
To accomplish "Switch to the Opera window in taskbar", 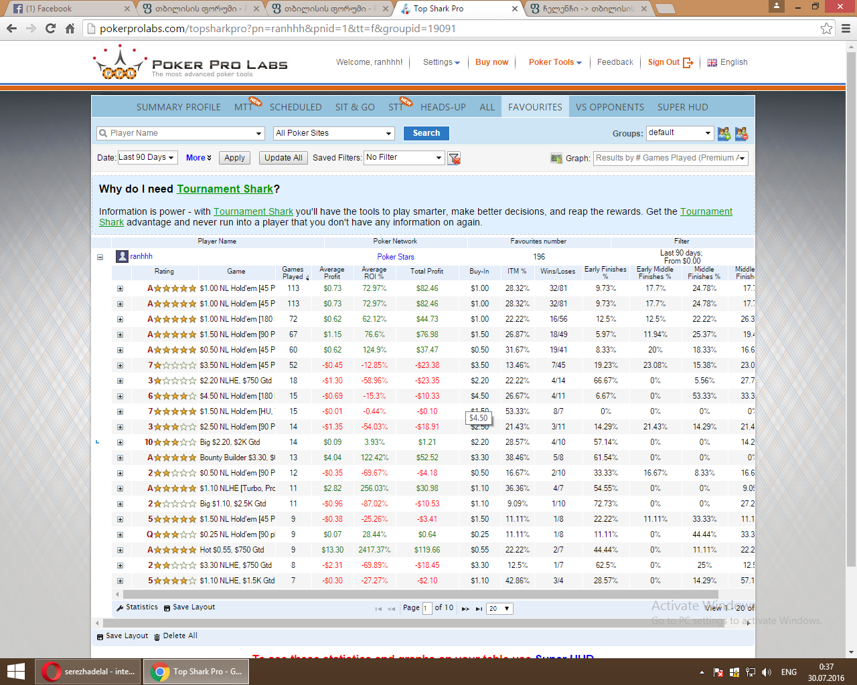I will click(87, 672).
